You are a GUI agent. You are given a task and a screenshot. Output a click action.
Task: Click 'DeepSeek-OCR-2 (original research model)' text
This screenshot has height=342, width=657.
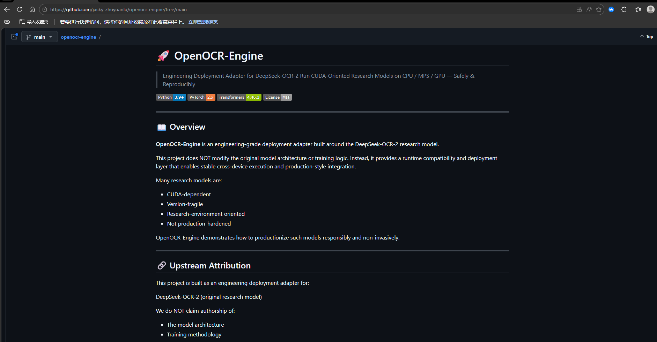[x=209, y=297]
